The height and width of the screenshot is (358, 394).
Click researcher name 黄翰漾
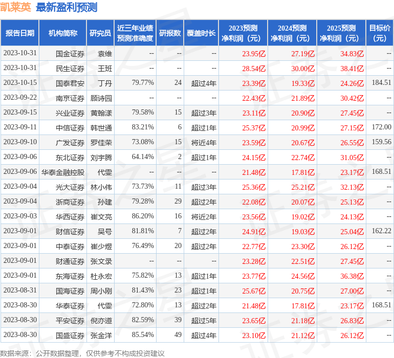point(101,113)
